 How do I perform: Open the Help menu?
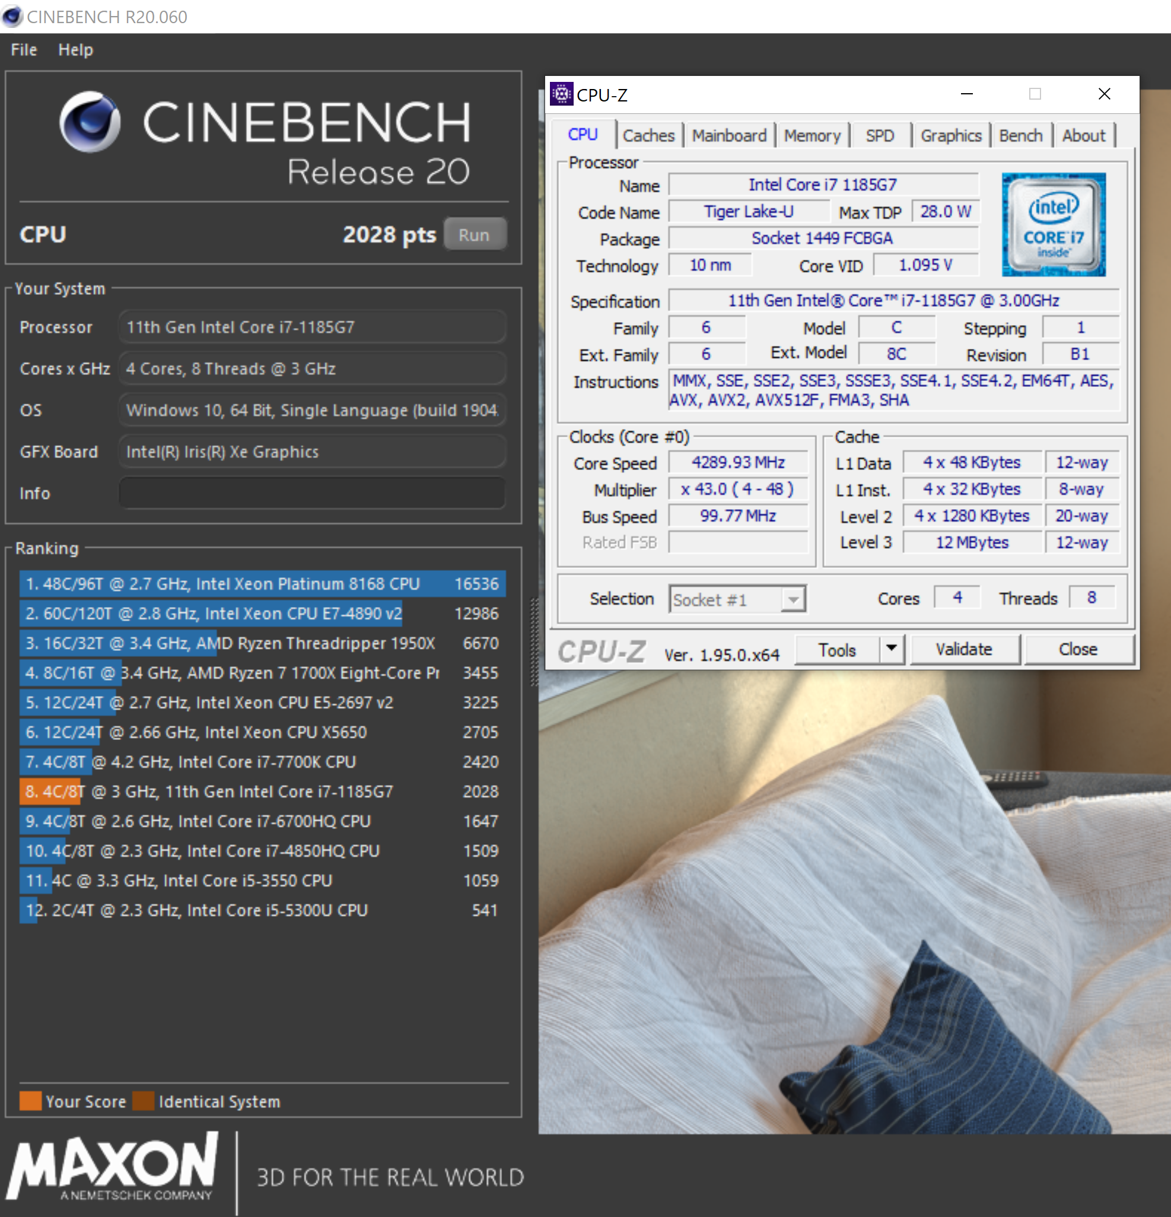pos(75,50)
